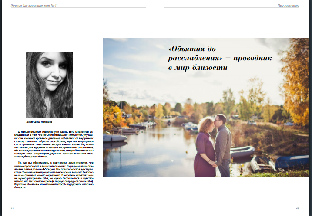Click page number 64

pos(12,209)
